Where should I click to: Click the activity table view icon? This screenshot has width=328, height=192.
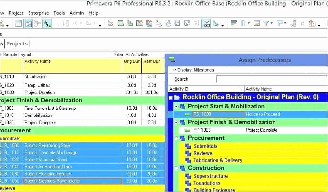click(19, 23)
